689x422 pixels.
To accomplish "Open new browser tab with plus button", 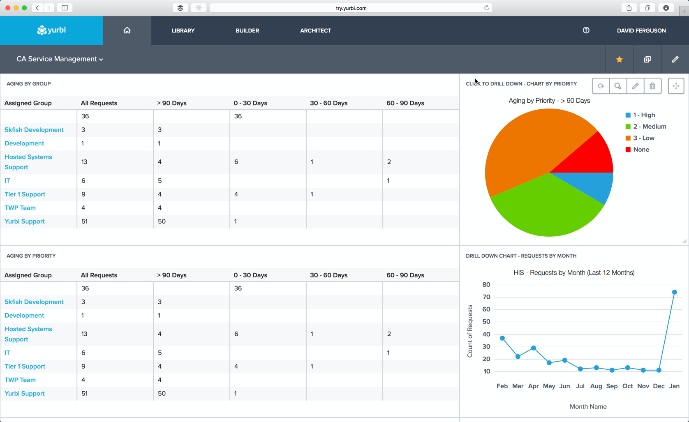I will [684, 10].
